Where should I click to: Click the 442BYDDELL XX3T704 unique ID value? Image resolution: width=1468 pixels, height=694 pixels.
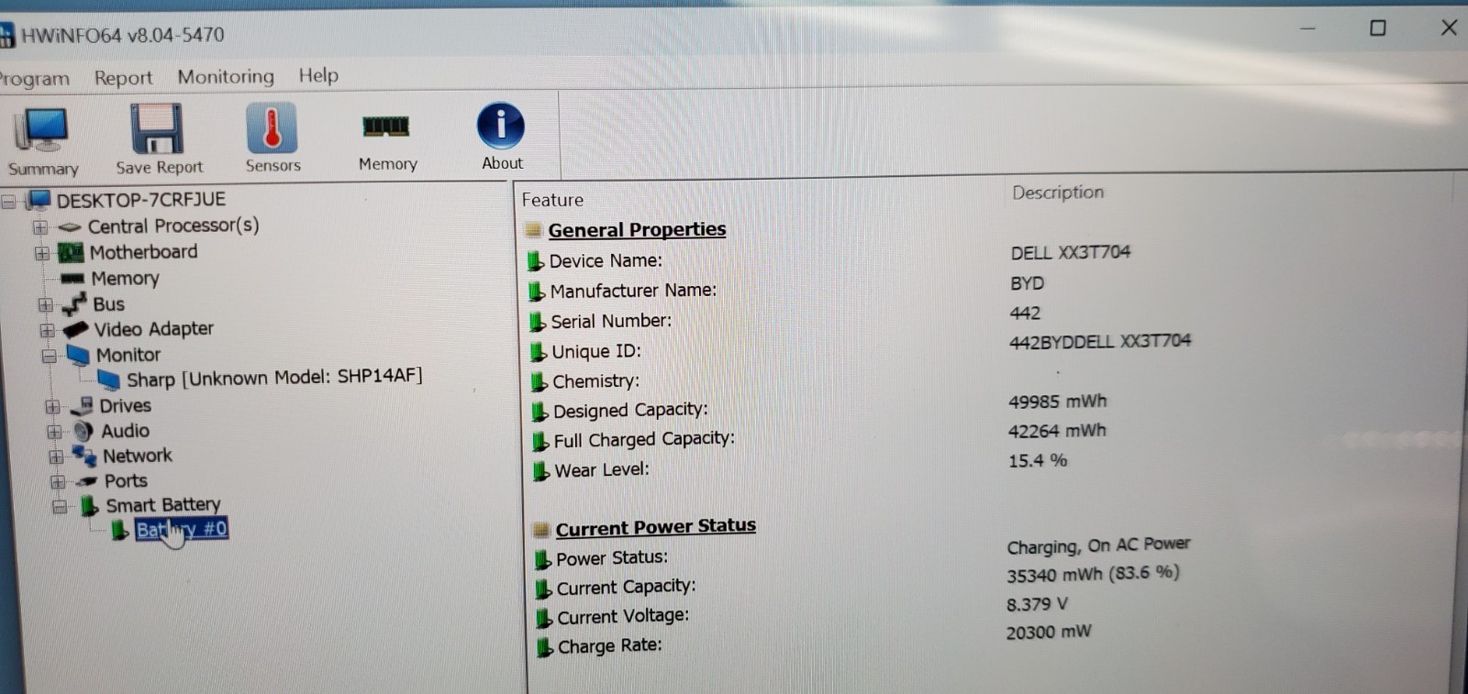tap(1099, 342)
